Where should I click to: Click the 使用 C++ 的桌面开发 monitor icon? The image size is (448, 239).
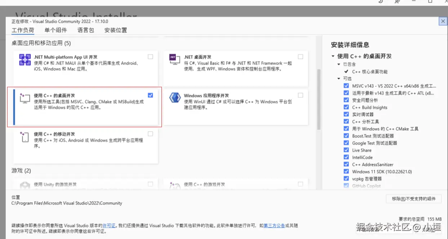25,99
